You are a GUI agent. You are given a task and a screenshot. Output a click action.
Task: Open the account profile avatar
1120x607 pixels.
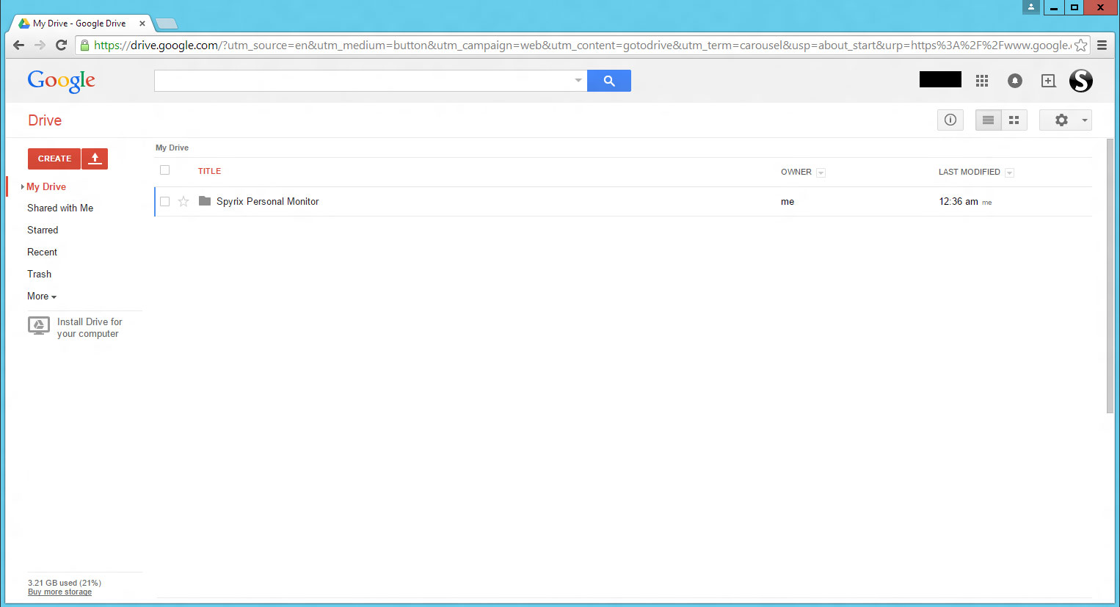[1081, 81]
